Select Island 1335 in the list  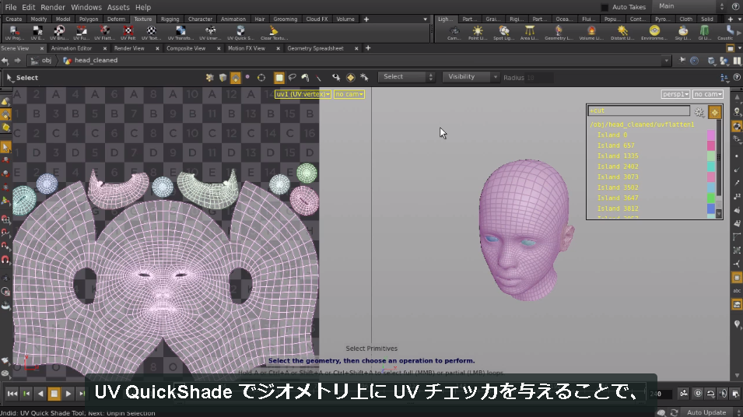(618, 156)
